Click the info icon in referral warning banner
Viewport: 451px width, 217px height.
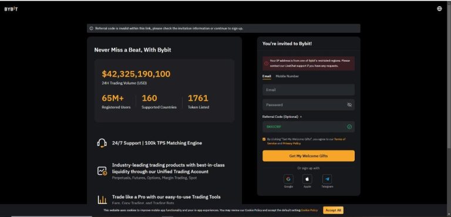pos(91,29)
